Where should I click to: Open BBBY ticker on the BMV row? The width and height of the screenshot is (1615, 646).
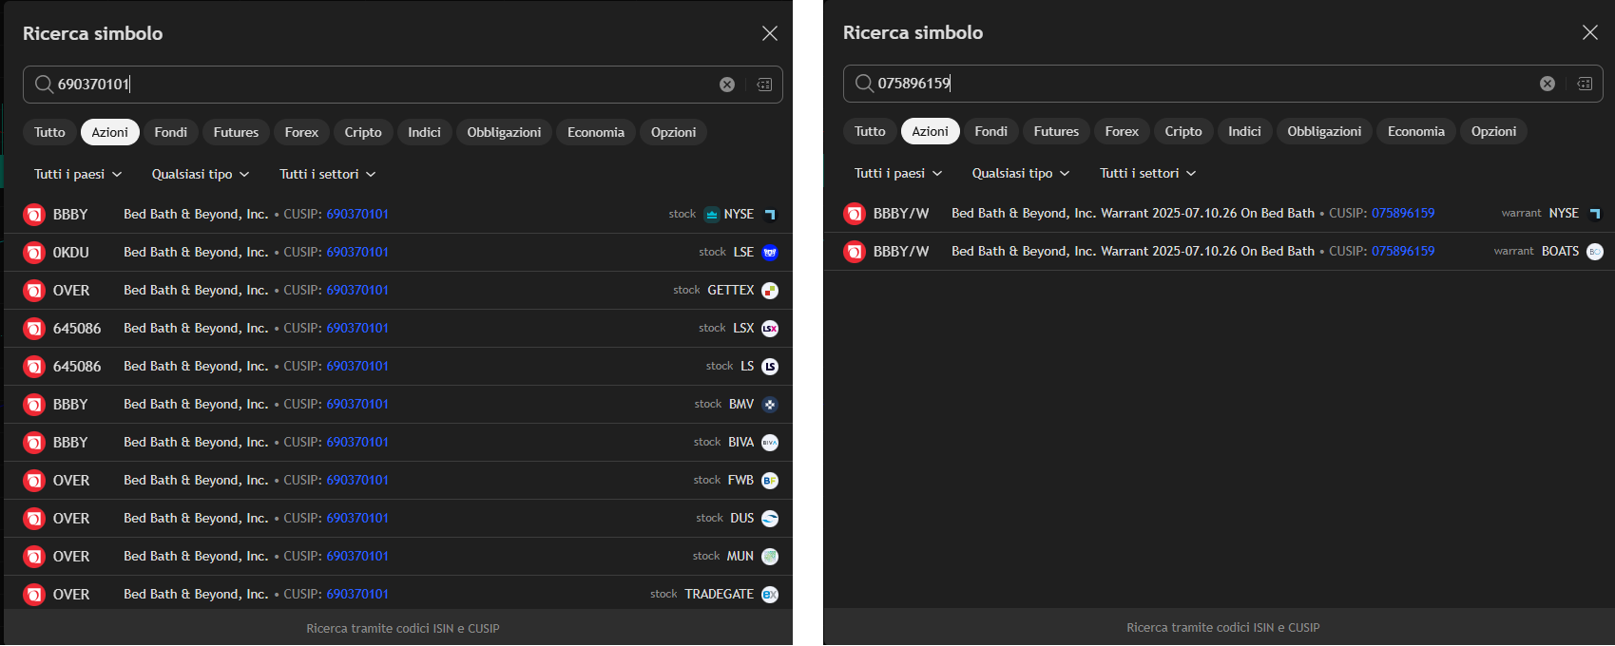point(70,405)
